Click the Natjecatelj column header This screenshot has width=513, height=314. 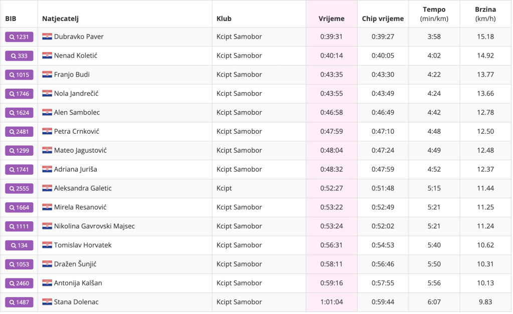pyautogui.click(x=61, y=19)
